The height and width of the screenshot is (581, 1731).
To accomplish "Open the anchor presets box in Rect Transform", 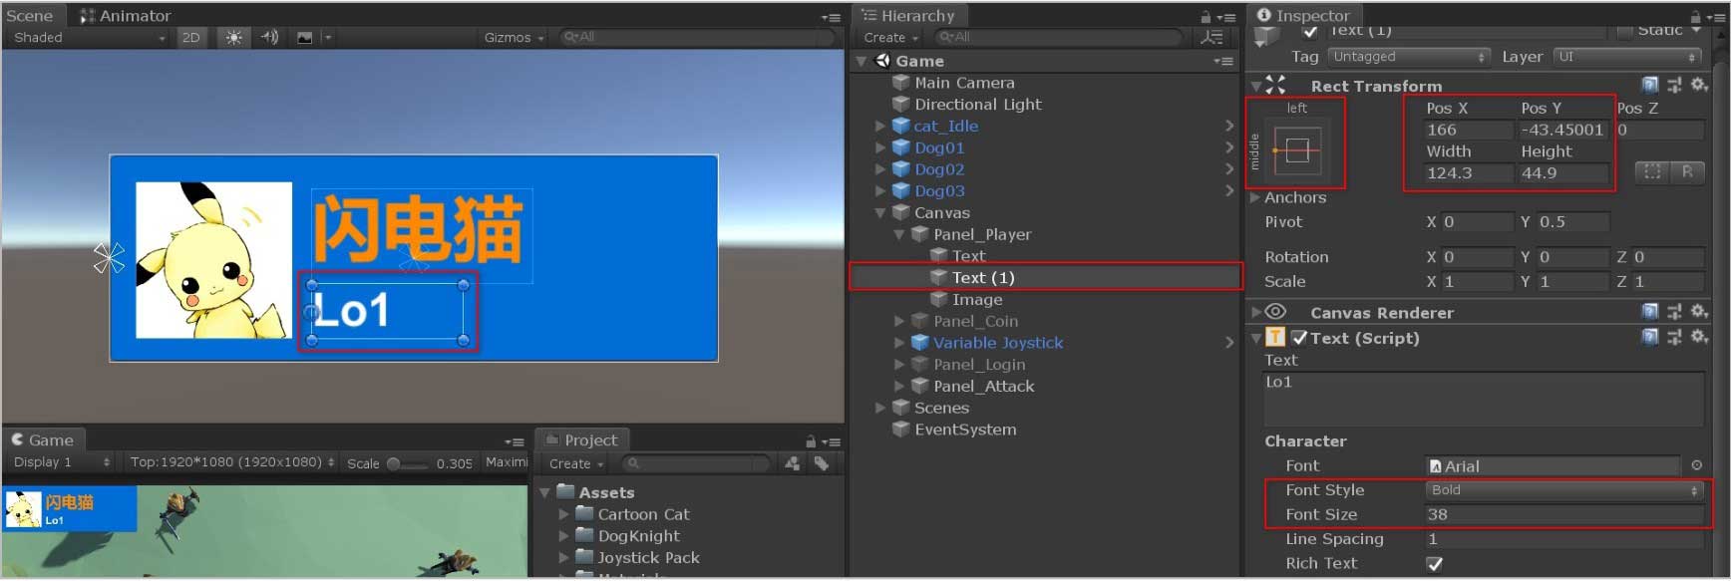I will tap(1297, 150).
